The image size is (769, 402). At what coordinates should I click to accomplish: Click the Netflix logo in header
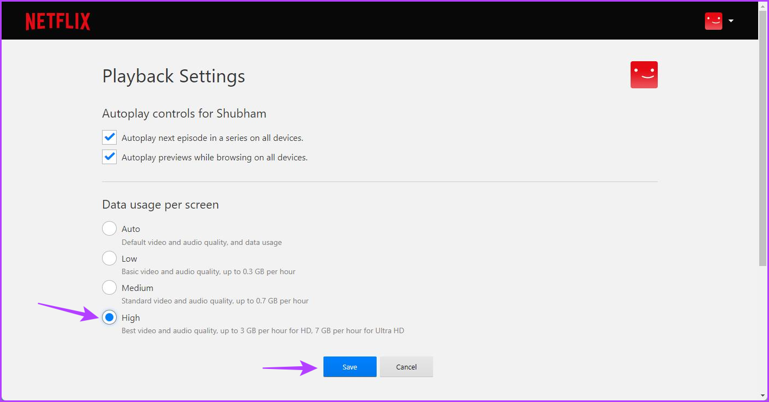coord(58,21)
